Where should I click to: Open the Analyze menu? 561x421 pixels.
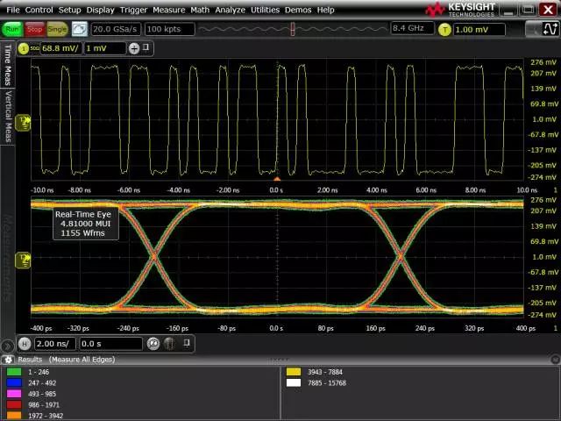tap(230, 10)
